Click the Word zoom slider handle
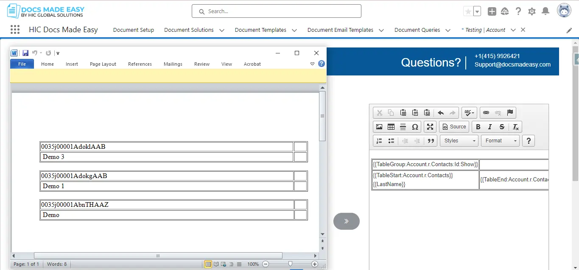This screenshot has width=579, height=270. coord(290,264)
